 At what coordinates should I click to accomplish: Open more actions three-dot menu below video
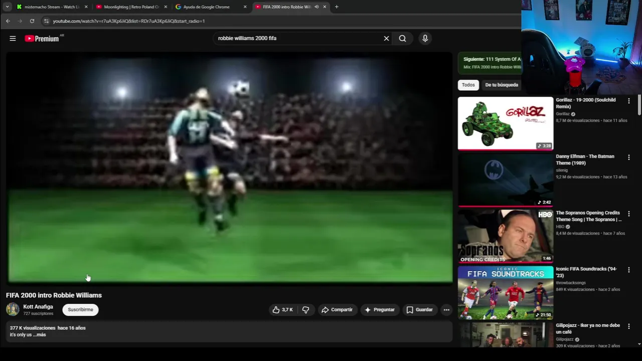tap(446, 310)
